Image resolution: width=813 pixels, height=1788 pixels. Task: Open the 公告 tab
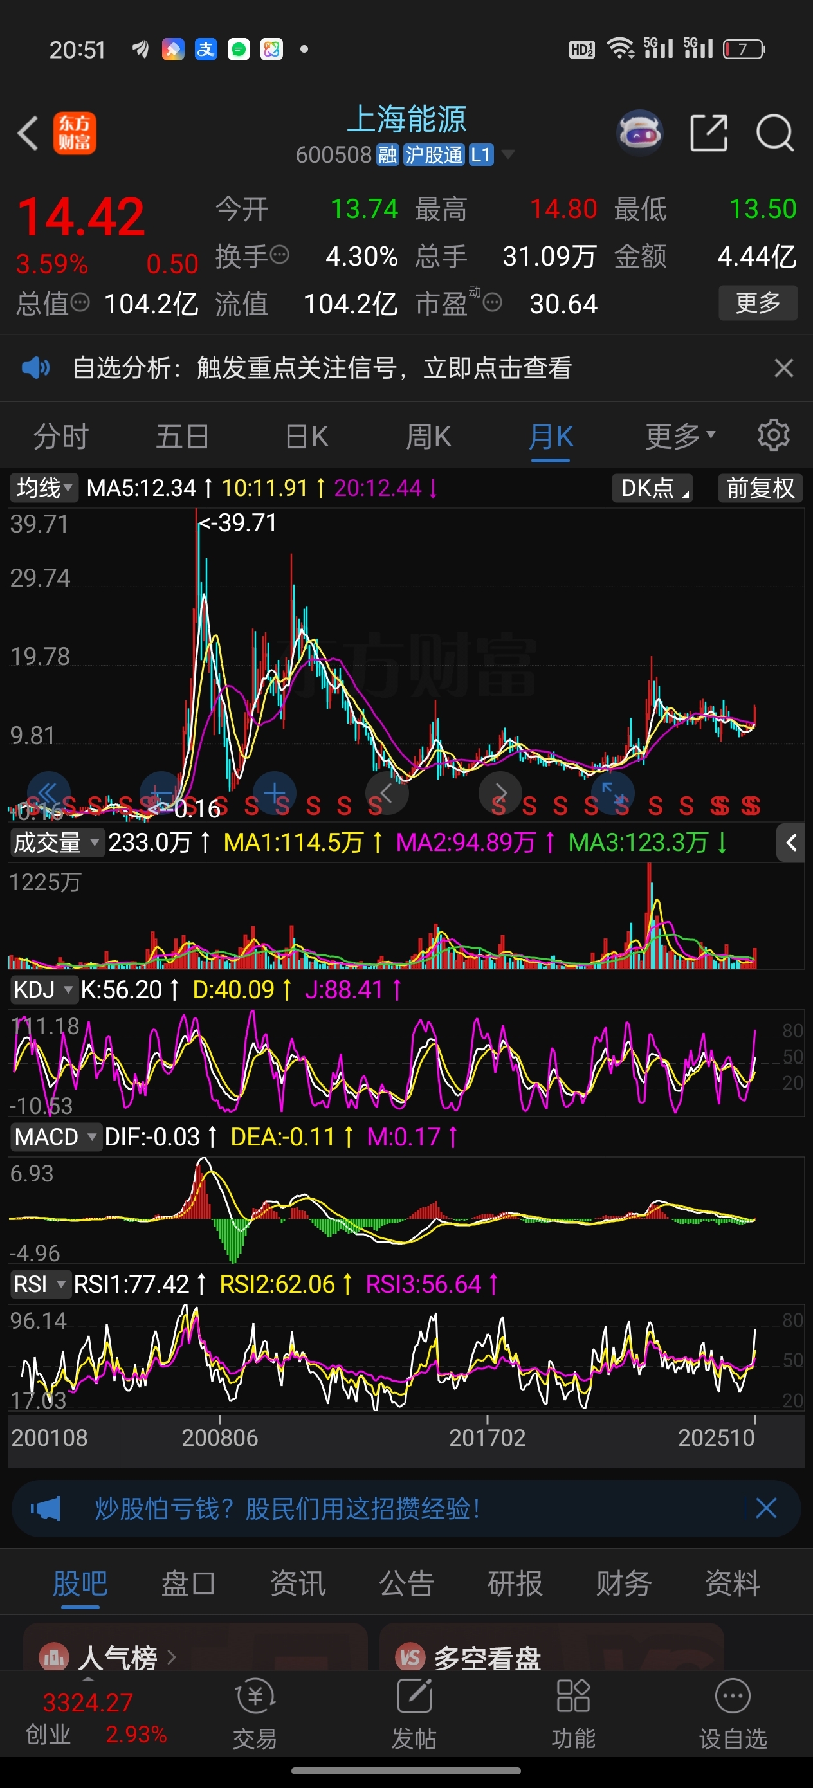(x=406, y=1583)
